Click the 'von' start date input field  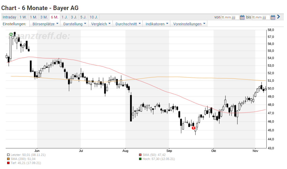(x=230, y=17)
